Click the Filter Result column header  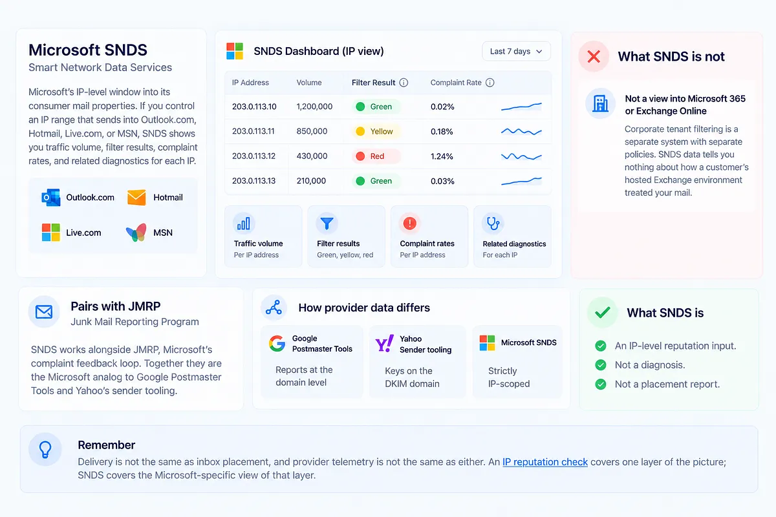374,83
